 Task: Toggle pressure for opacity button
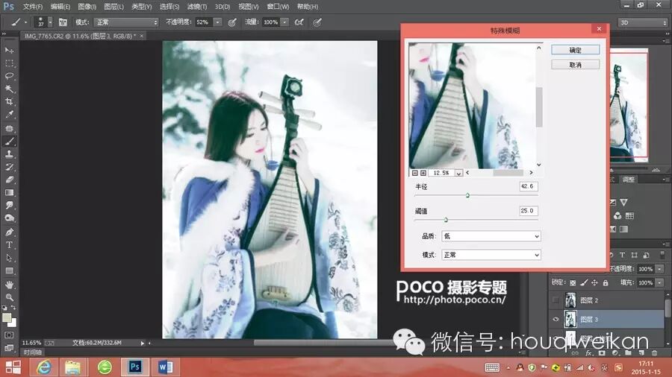(232, 22)
